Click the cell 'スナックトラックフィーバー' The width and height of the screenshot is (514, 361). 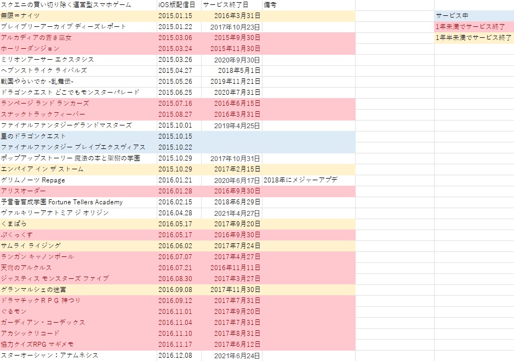[x=78, y=114]
